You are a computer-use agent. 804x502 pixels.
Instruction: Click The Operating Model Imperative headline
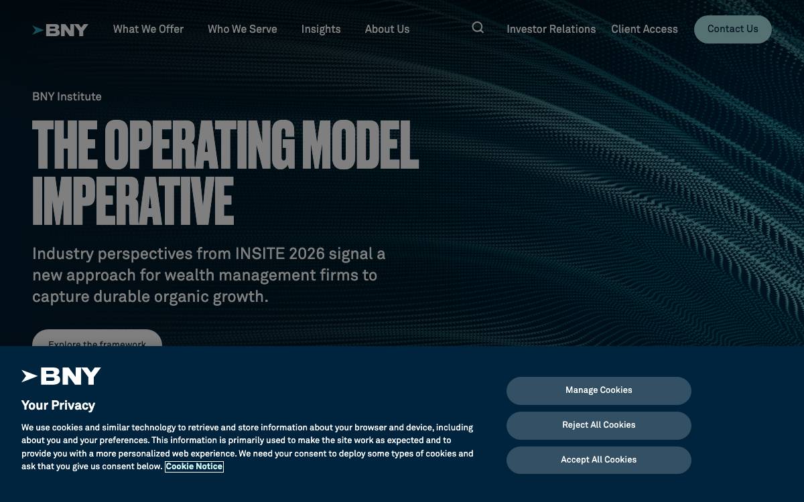[225, 172]
